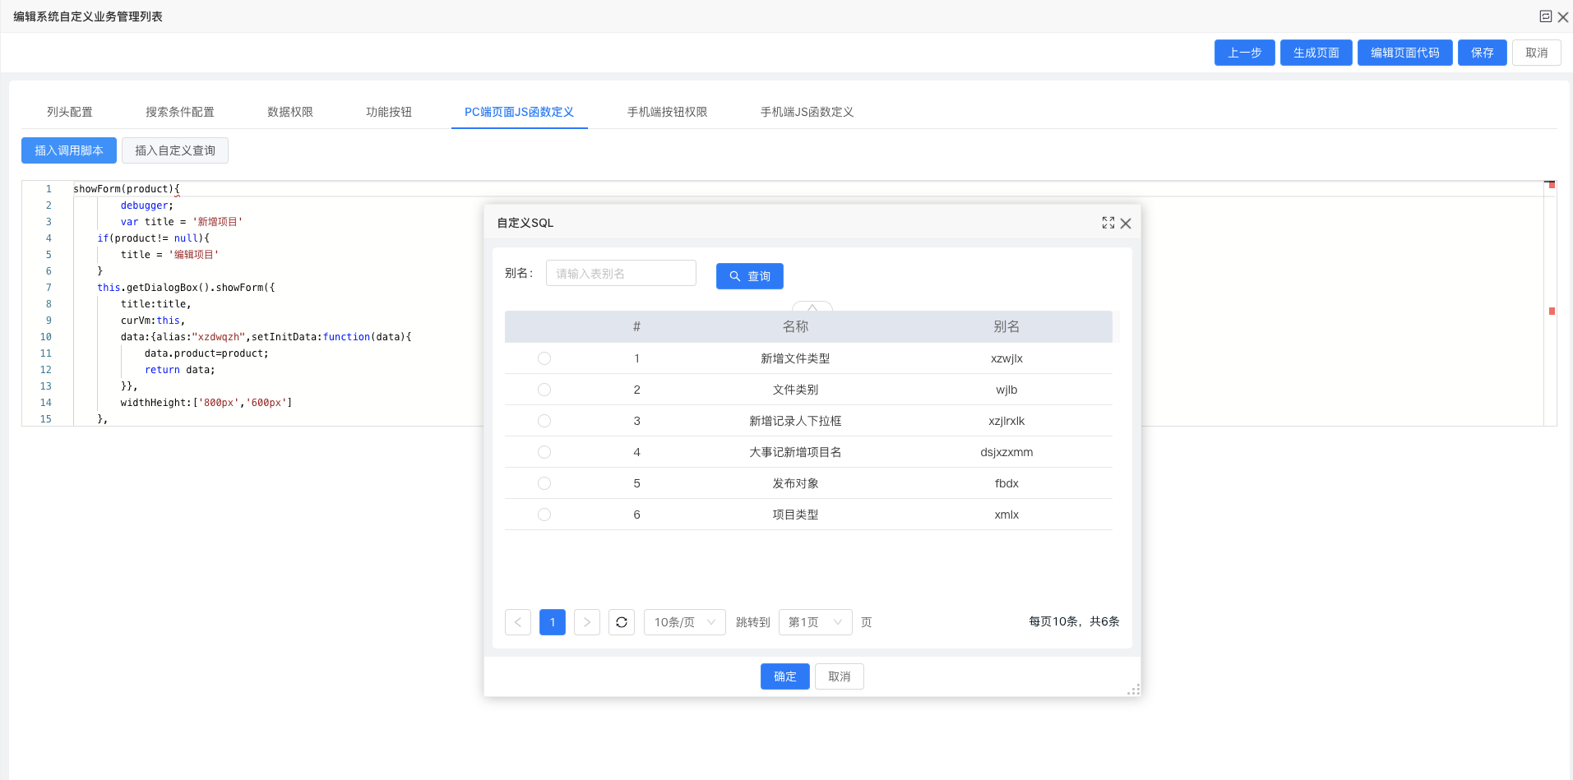The height and width of the screenshot is (780, 1573).
Task: Click the dialog resize handle at the corner
Action: tap(1134, 690)
